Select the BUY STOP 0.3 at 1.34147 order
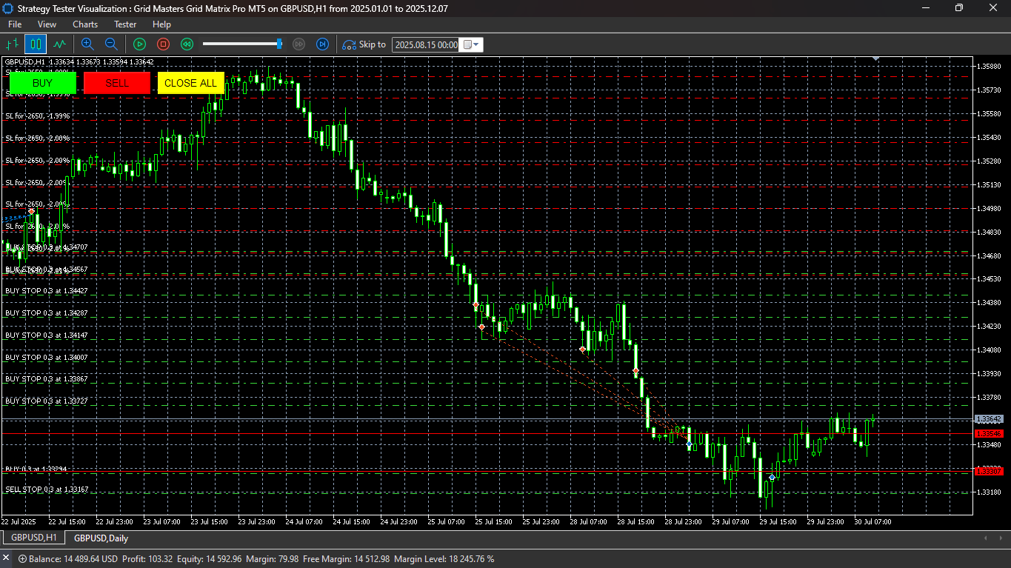Viewport: 1011px width, 568px height. pos(47,335)
